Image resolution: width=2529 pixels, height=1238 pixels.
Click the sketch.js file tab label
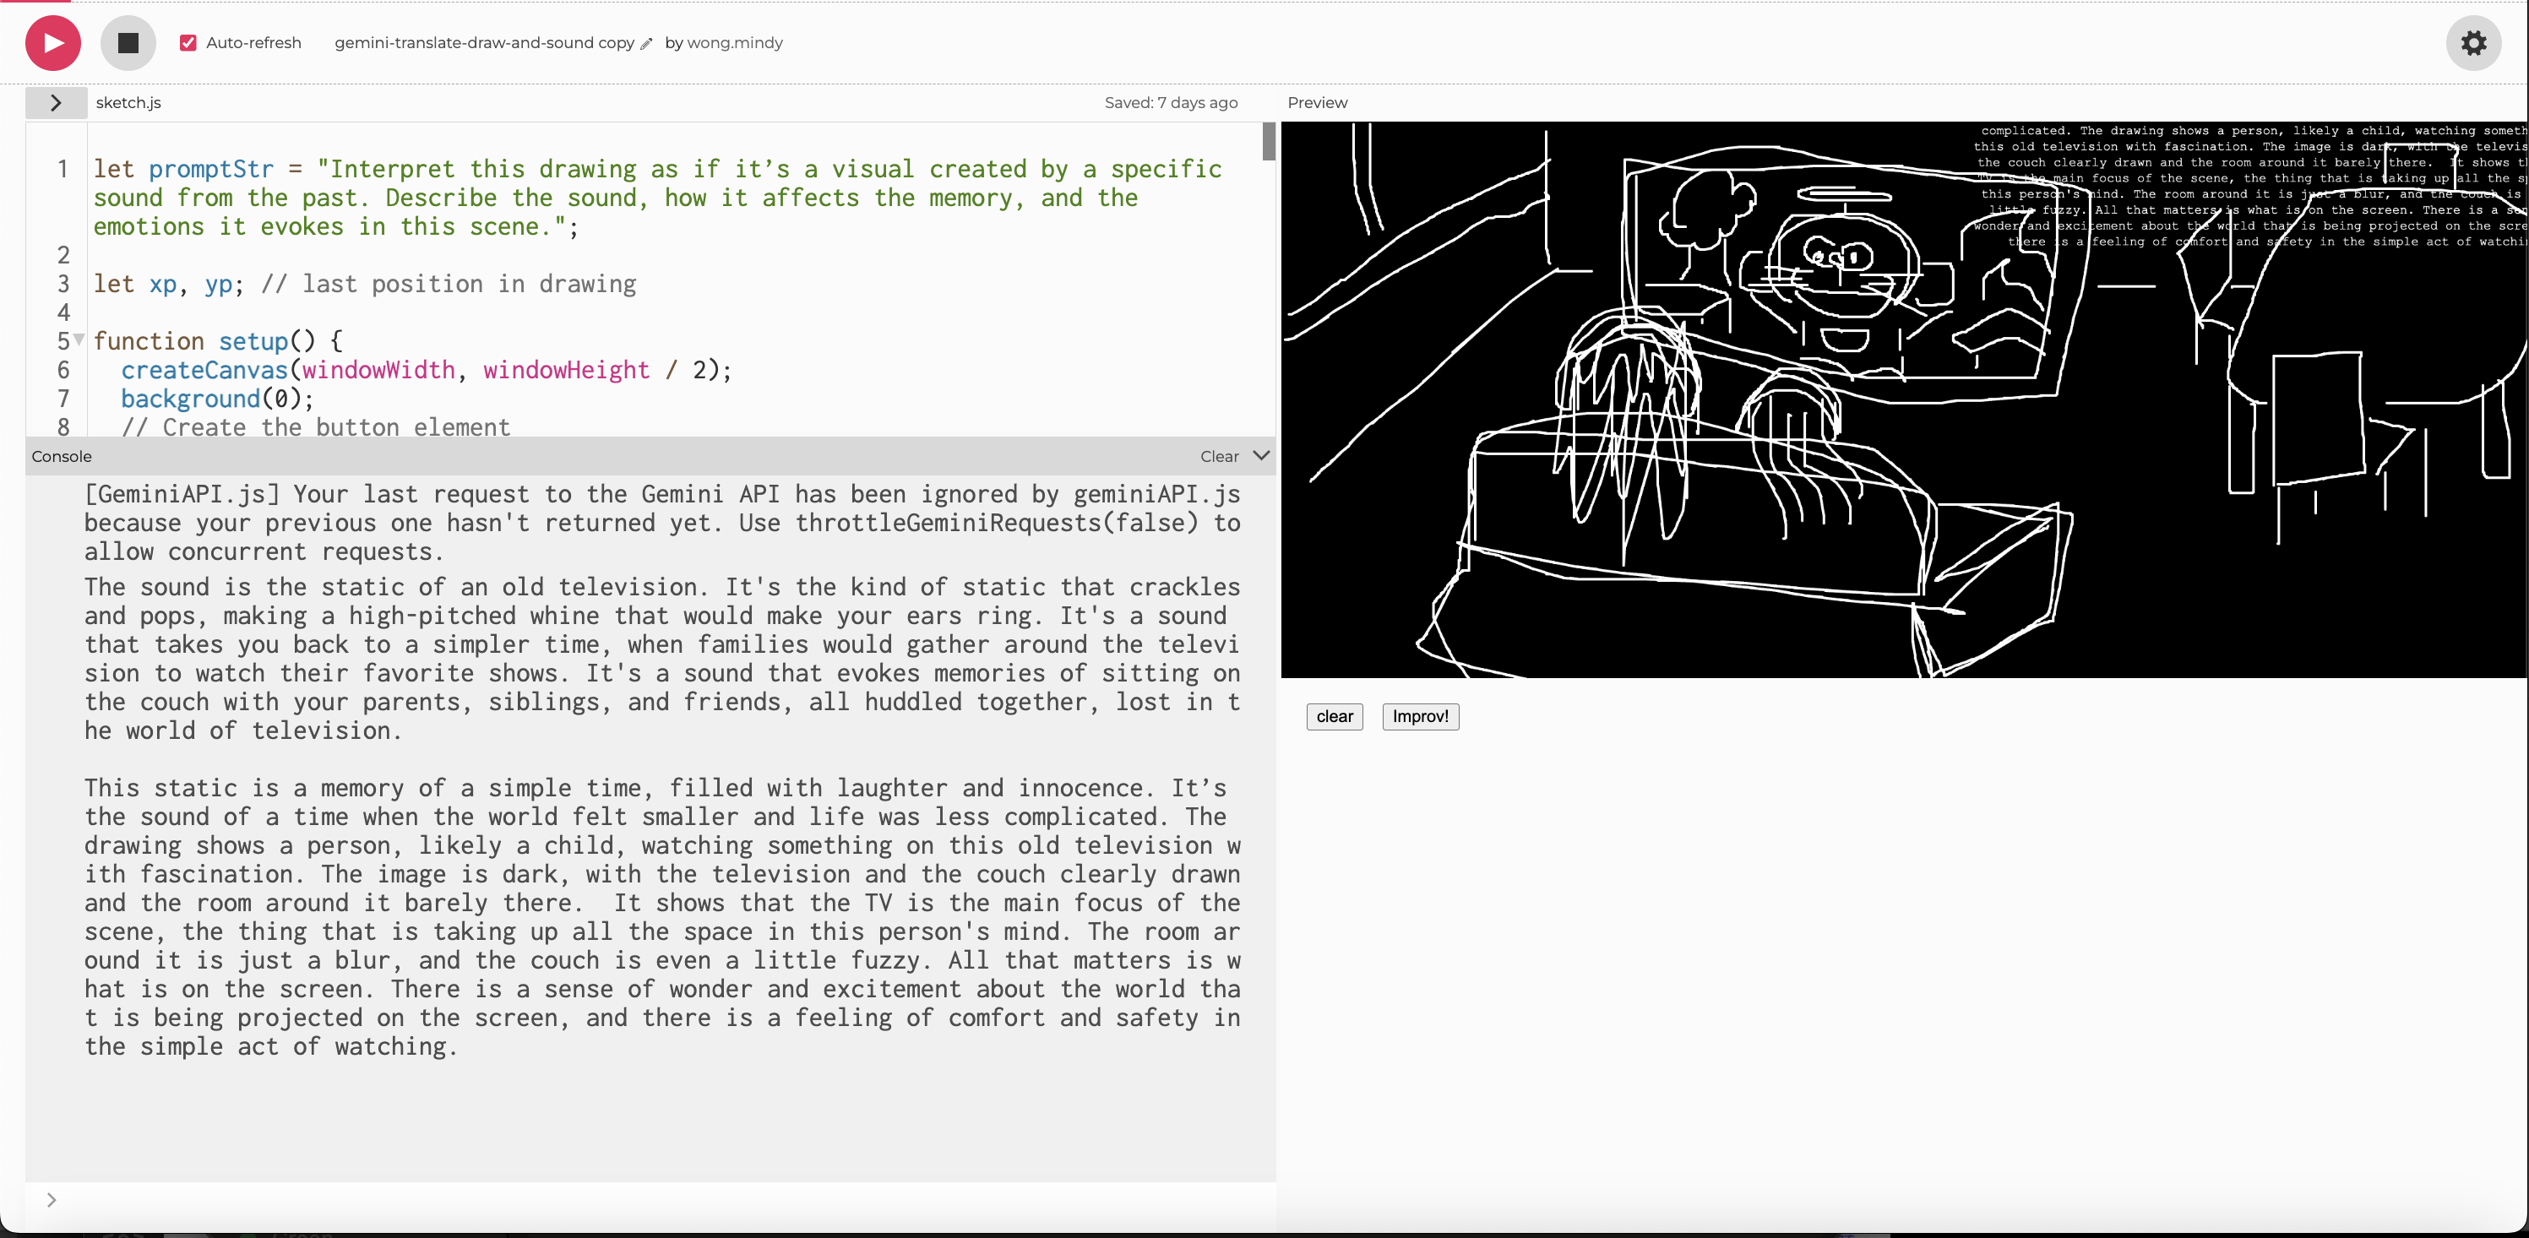point(128,103)
